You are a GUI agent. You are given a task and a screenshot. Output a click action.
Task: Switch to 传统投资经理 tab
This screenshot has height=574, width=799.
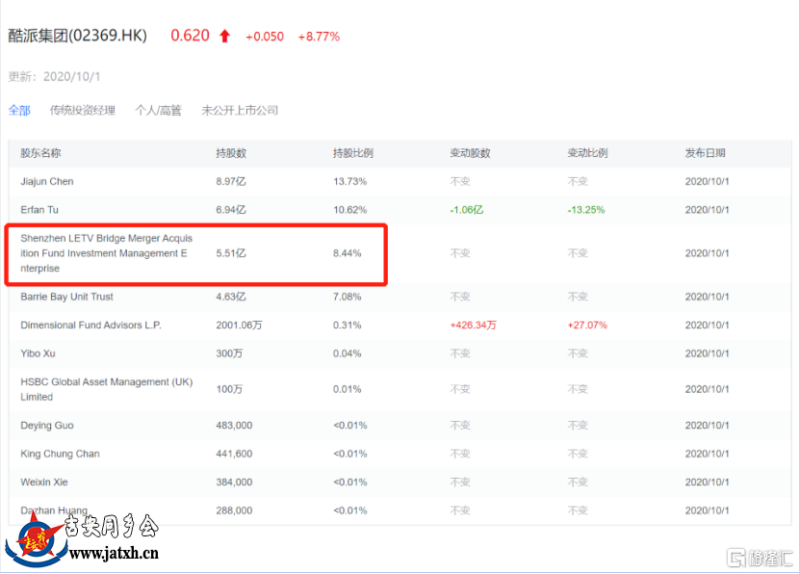[x=83, y=110]
